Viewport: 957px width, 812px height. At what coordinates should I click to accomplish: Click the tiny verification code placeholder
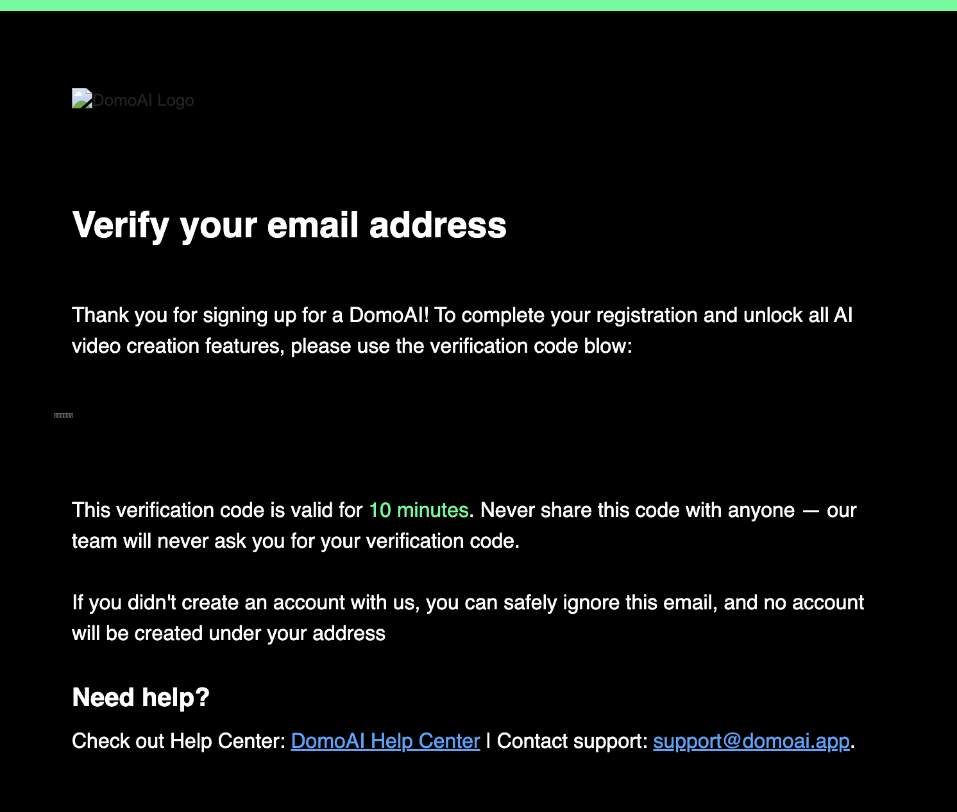pos(64,416)
